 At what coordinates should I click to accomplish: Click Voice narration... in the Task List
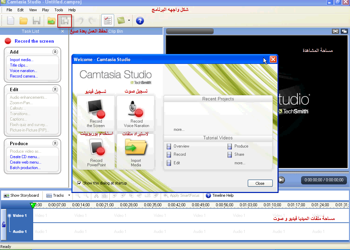(24, 71)
